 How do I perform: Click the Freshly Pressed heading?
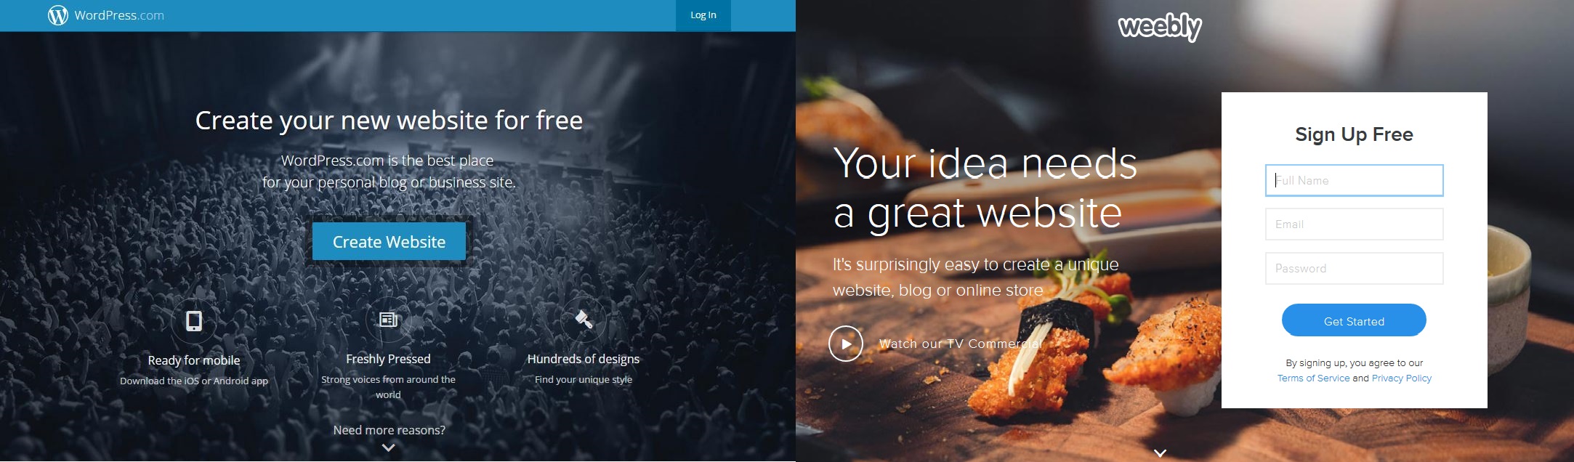pos(388,359)
